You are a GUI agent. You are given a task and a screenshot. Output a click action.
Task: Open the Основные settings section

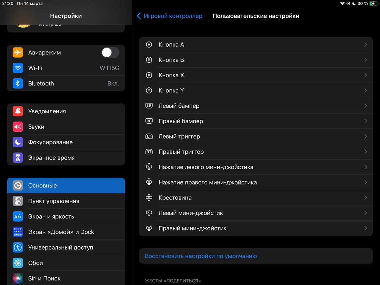66,186
